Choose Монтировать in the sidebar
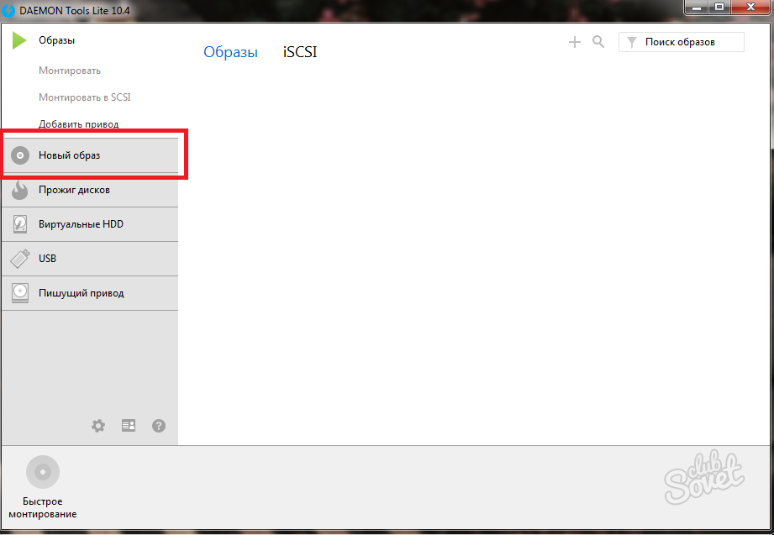Image resolution: width=774 pixels, height=535 pixels. [x=70, y=71]
